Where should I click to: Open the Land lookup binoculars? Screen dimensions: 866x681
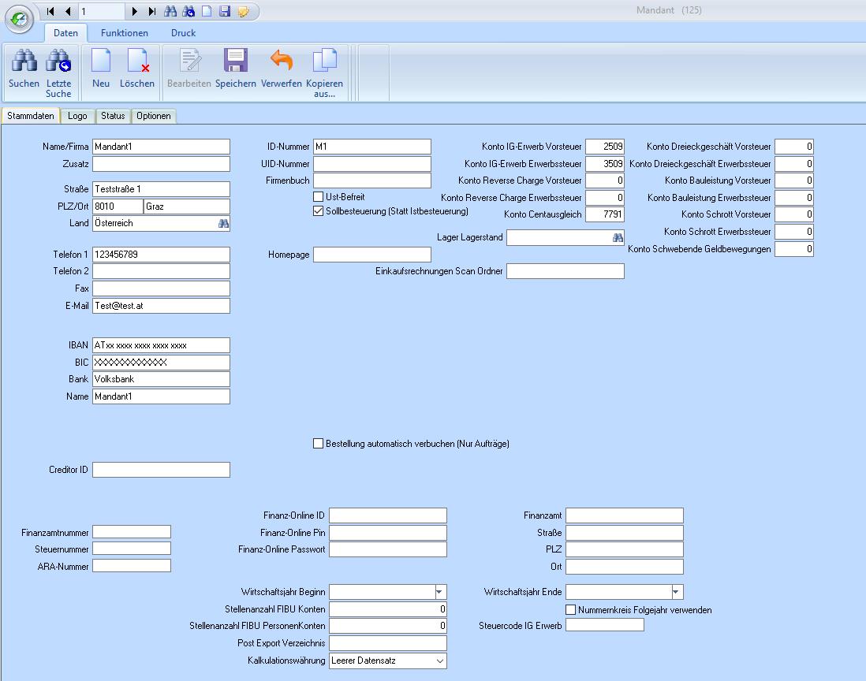coord(223,224)
